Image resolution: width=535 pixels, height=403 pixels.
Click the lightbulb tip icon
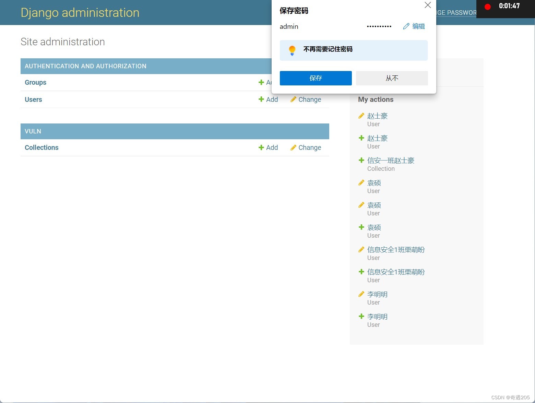coord(292,50)
